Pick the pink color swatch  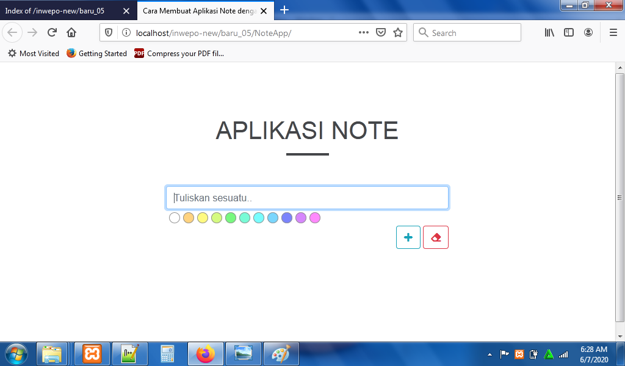point(315,218)
